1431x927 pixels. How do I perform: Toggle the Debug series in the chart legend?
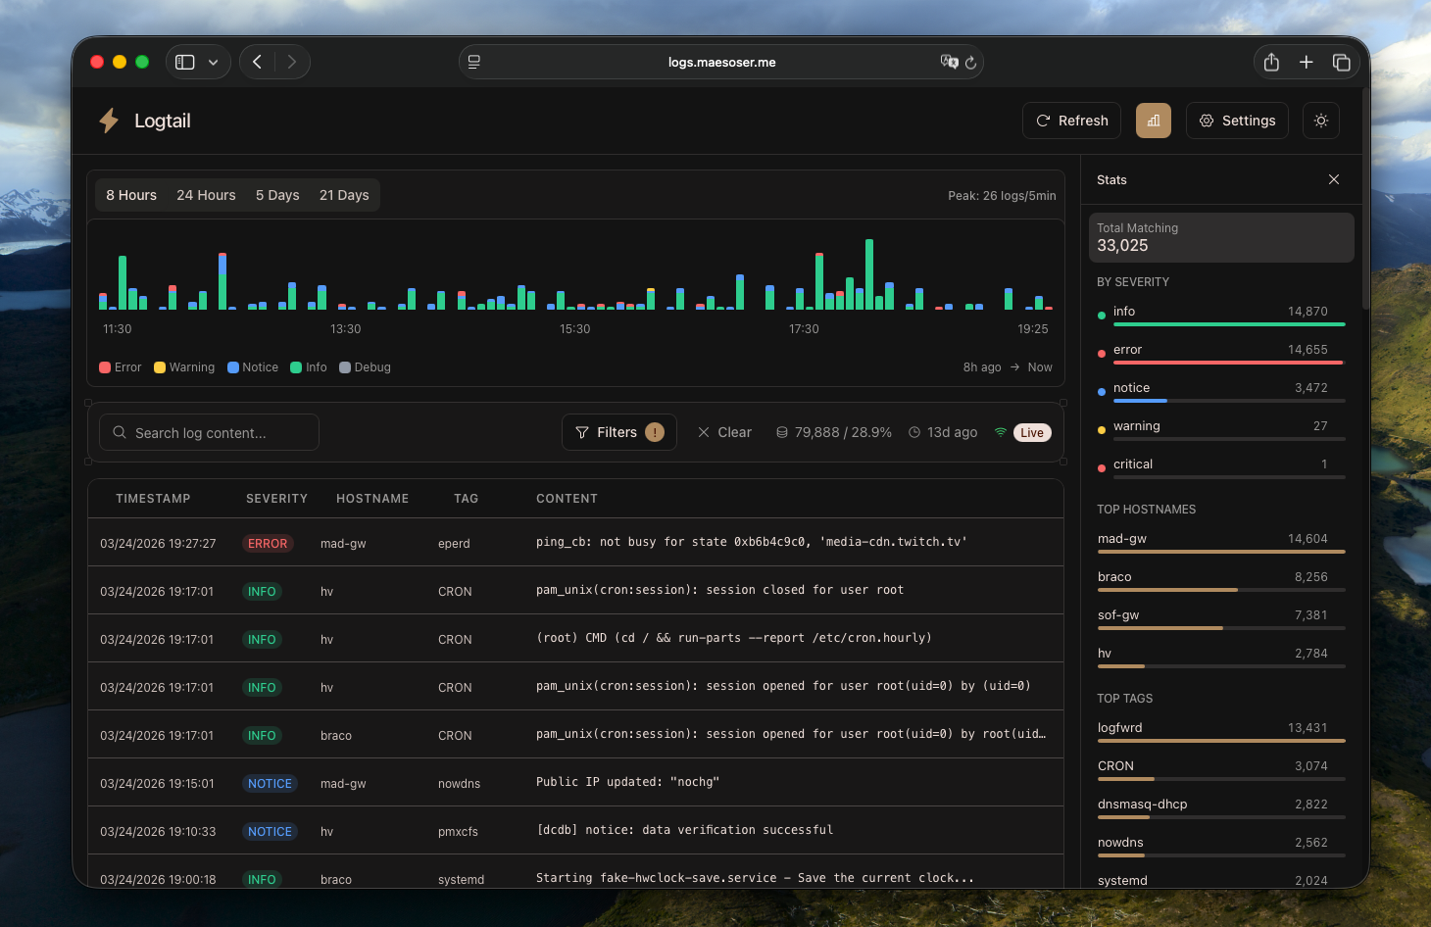coord(365,367)
